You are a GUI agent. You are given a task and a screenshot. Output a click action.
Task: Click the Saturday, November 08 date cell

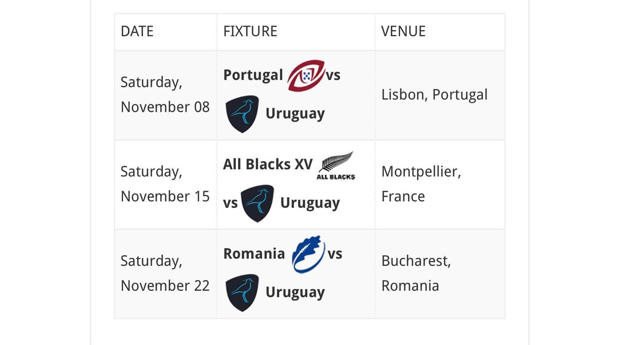(x=165, y=95)
